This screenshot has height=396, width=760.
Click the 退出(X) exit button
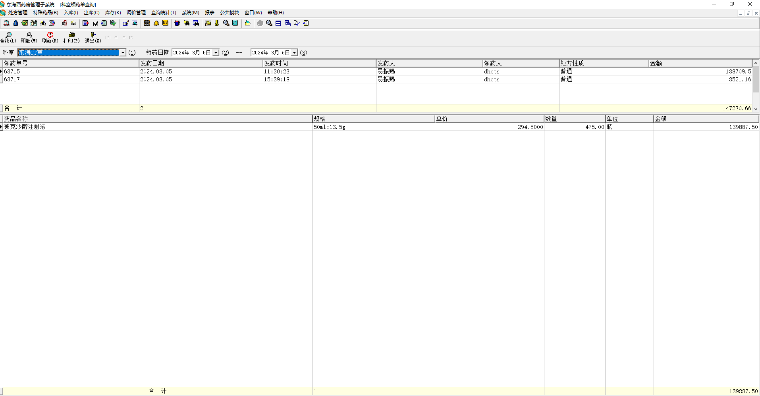(x=93, y=38)
